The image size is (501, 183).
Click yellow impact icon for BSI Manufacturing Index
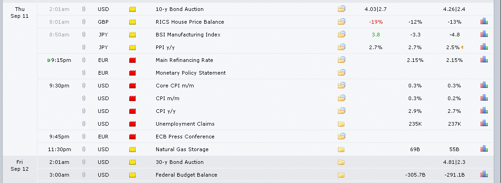point(133,34)
